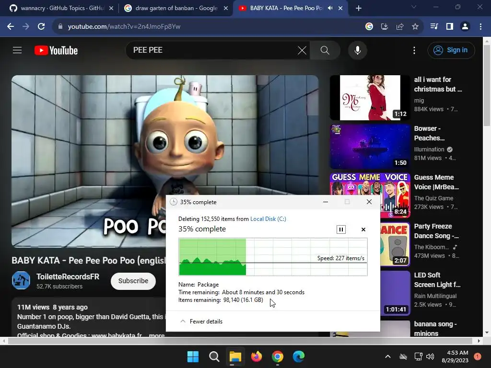Image resolution: width=491 pixels, height=368 pixels.
Task: Share this page using the share icon
Action: coord(400,27)
